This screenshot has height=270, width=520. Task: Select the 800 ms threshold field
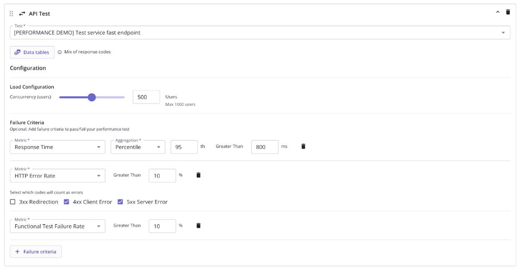265,147
